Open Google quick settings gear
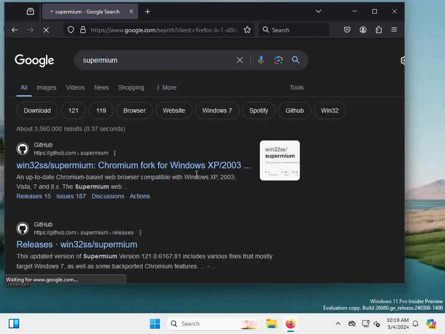 (402, 60)
